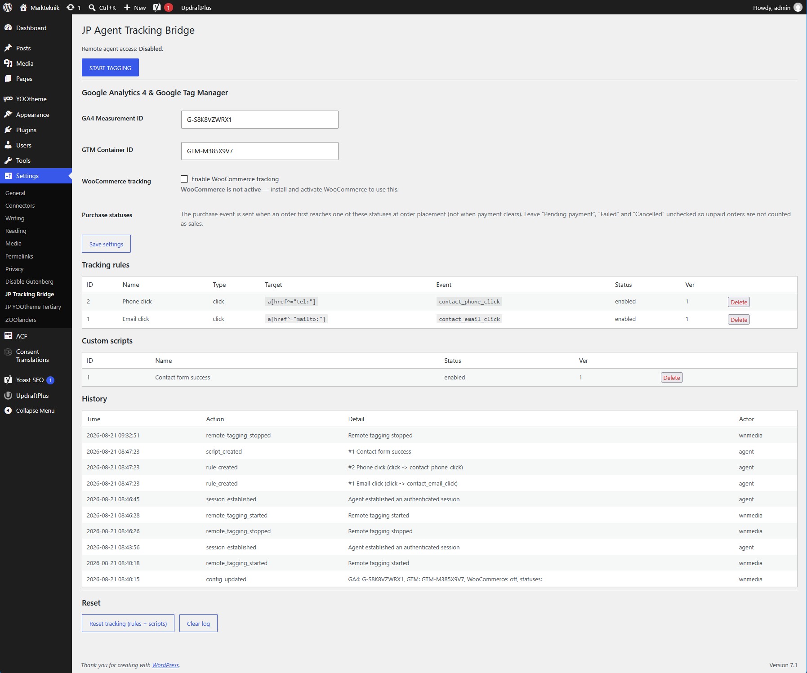The image size is (807, 673).
Task: Click the plus icon beside New
Action: (127, 7)
